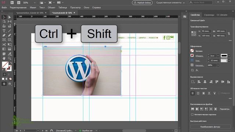
Task: Click the Параметры button
Action: 224,109
